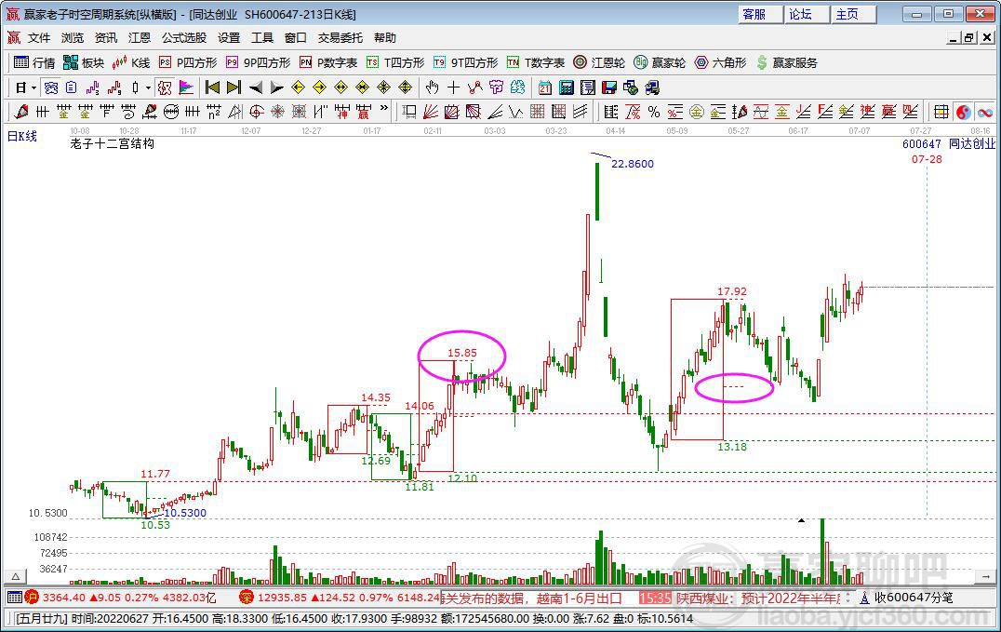Click the colored flag chart icon
Viewport: 1001px width, 632px height.
[186, 87]
